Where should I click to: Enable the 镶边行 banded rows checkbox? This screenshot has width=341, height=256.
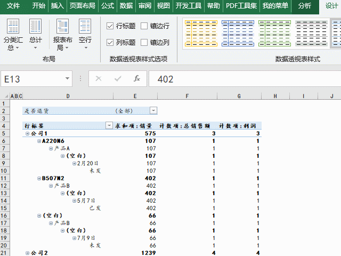tap(144, 26)
